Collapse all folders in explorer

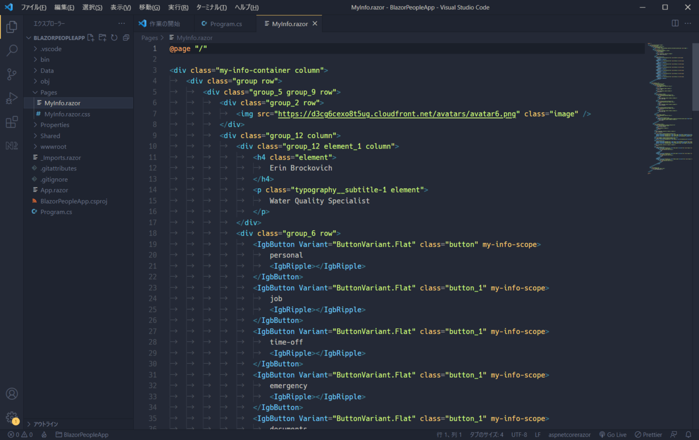[126, 37]
